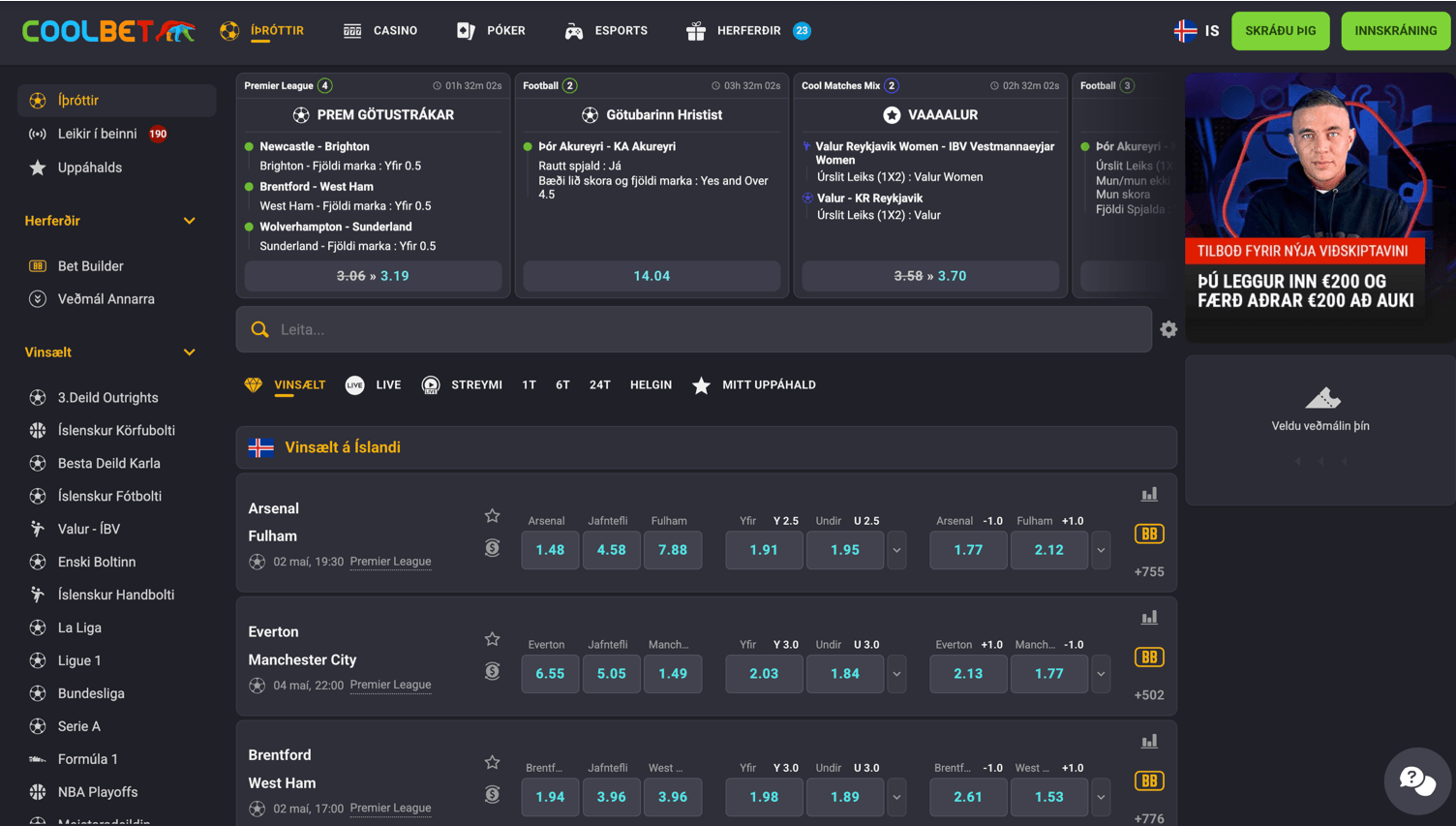1456x826 pixels.
Task: Expand handicap lines for Everton match
Action: pos(1101,674)
